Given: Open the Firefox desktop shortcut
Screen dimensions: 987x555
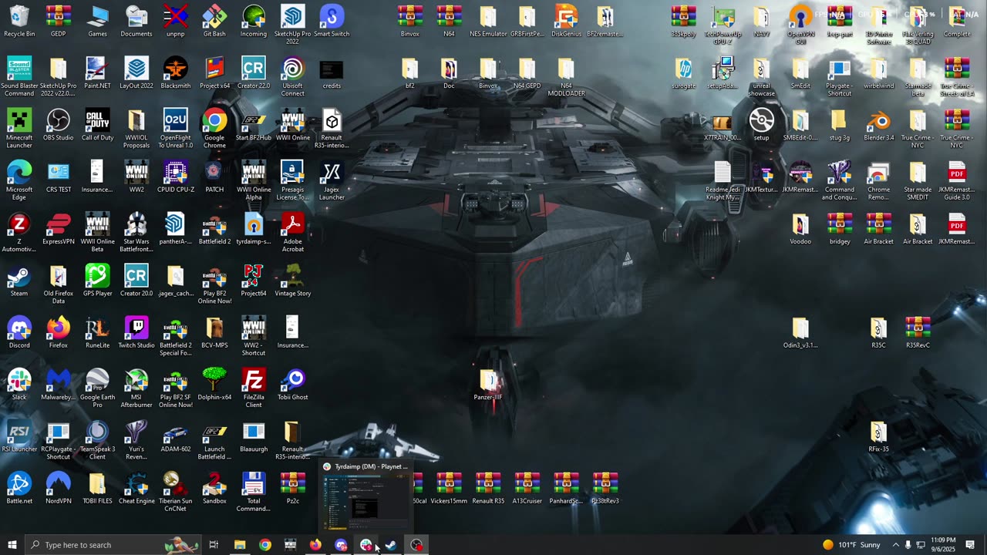Looking at the screenshot, I should pyautogui.click(x=59, y=331).
